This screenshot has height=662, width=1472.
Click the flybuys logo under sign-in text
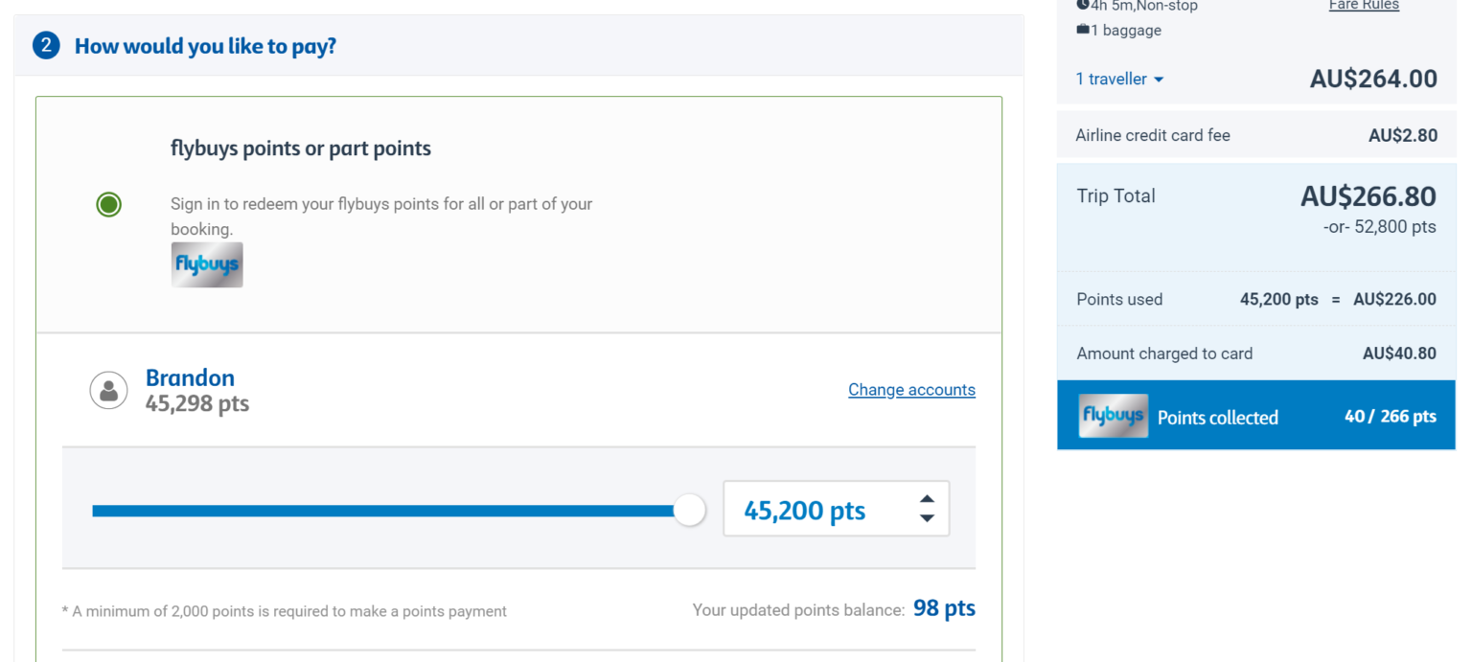click(207, 264)
